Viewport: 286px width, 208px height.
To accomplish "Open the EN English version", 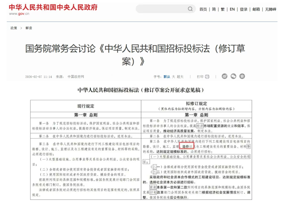I will (232, 9).
